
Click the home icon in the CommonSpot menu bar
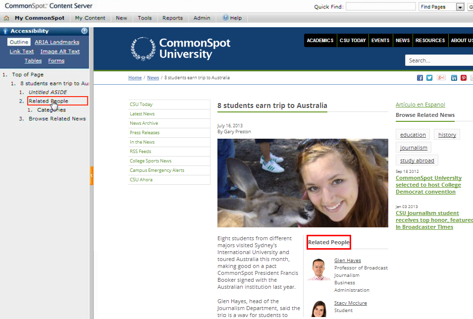click(x=6, y=18)
